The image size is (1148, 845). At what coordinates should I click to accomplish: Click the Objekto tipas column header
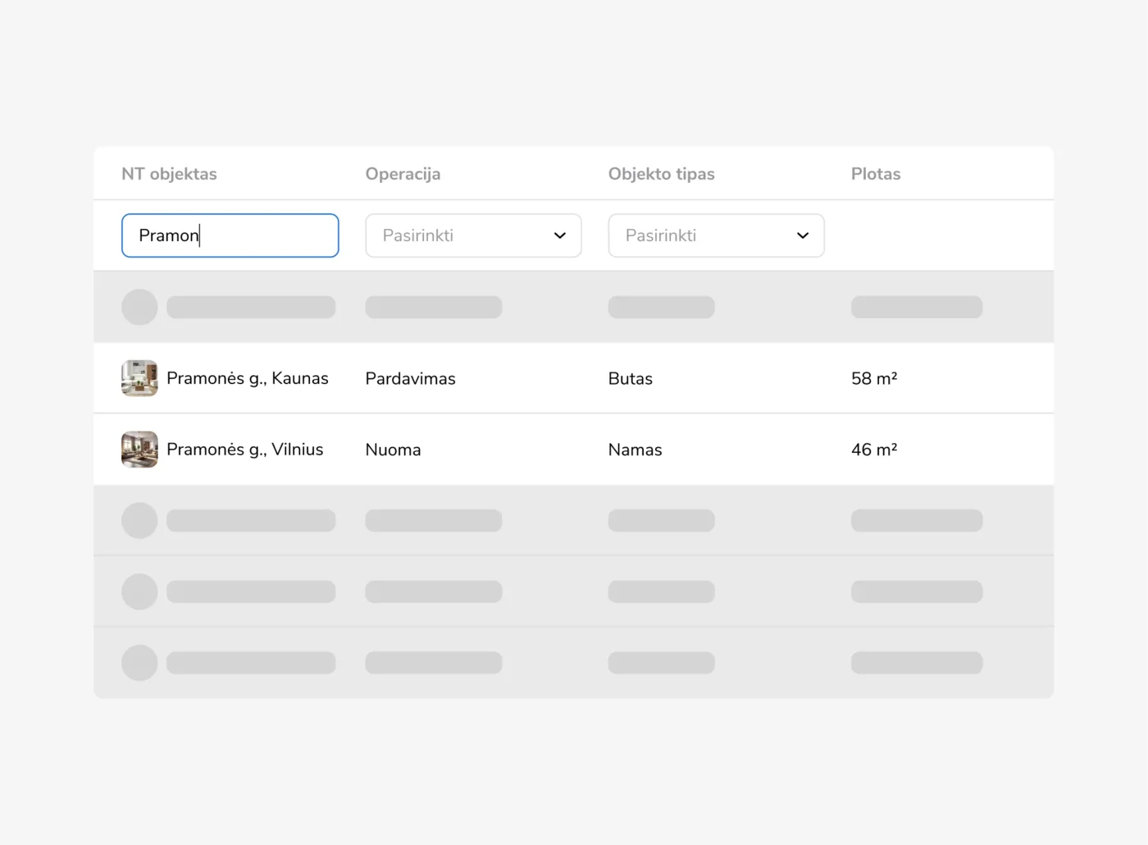[661, 174]
